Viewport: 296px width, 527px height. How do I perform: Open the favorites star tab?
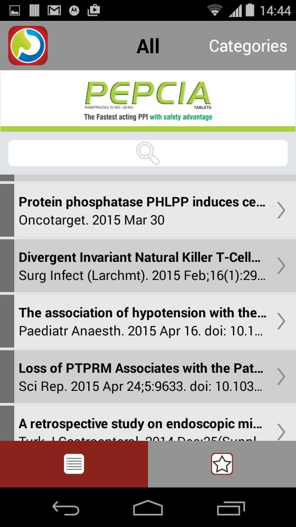[x=222, y=464]
